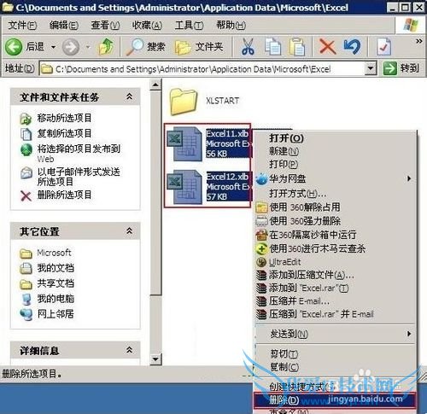Click the address path input field
Screen dimensions: 427x414
point(202,69)
